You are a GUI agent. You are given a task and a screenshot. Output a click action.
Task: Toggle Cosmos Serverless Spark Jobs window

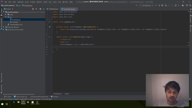tap(39, 97)
